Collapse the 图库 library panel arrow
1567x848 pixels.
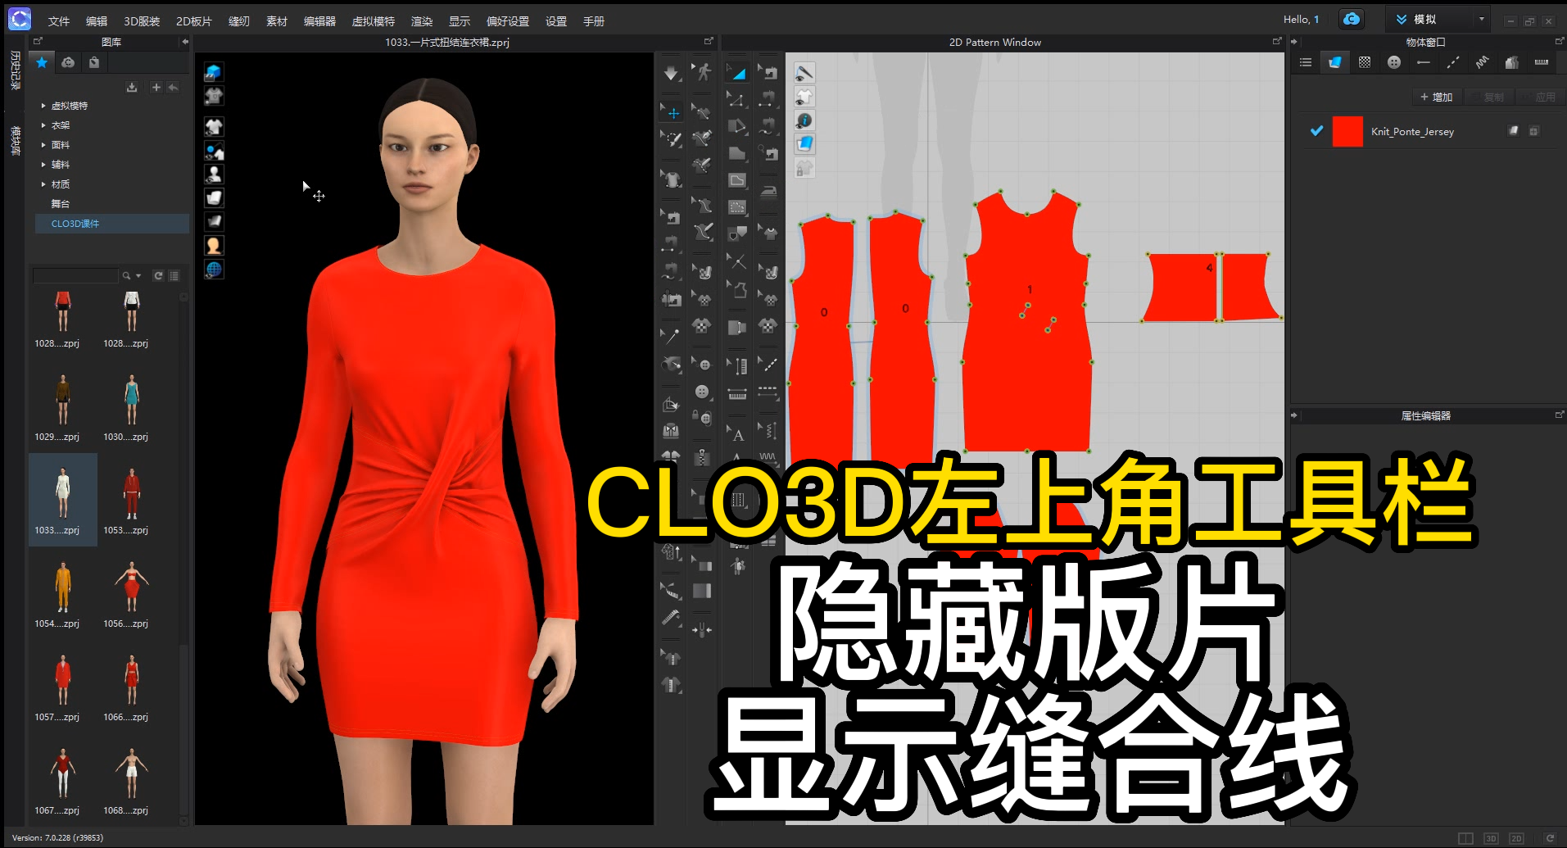coord(185,42)
